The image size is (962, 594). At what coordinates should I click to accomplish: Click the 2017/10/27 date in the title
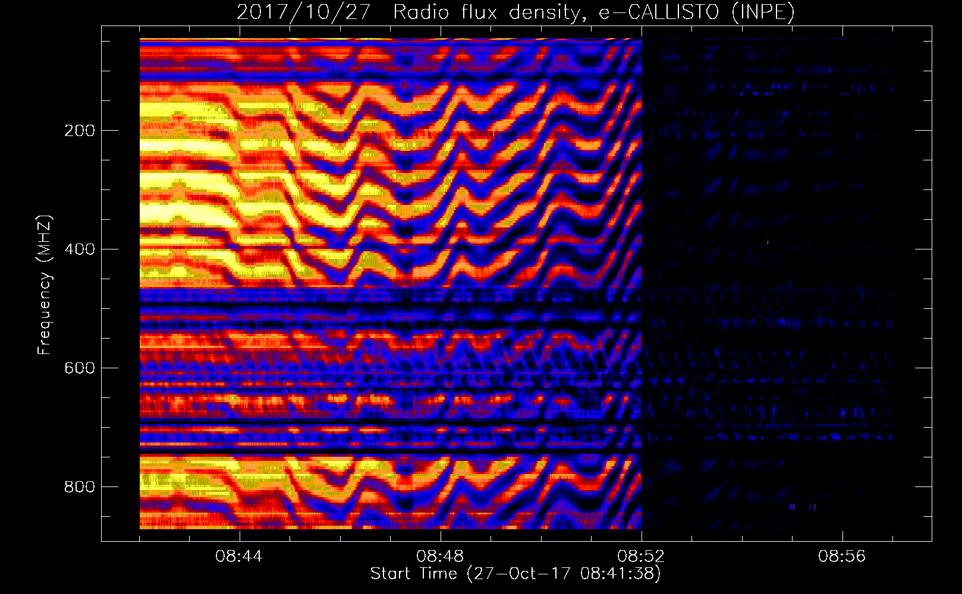click(x=304, y=12)
